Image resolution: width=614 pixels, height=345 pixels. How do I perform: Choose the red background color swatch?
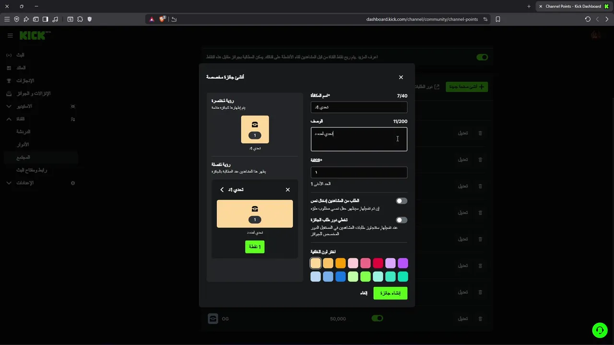click(x=378, y=263)
